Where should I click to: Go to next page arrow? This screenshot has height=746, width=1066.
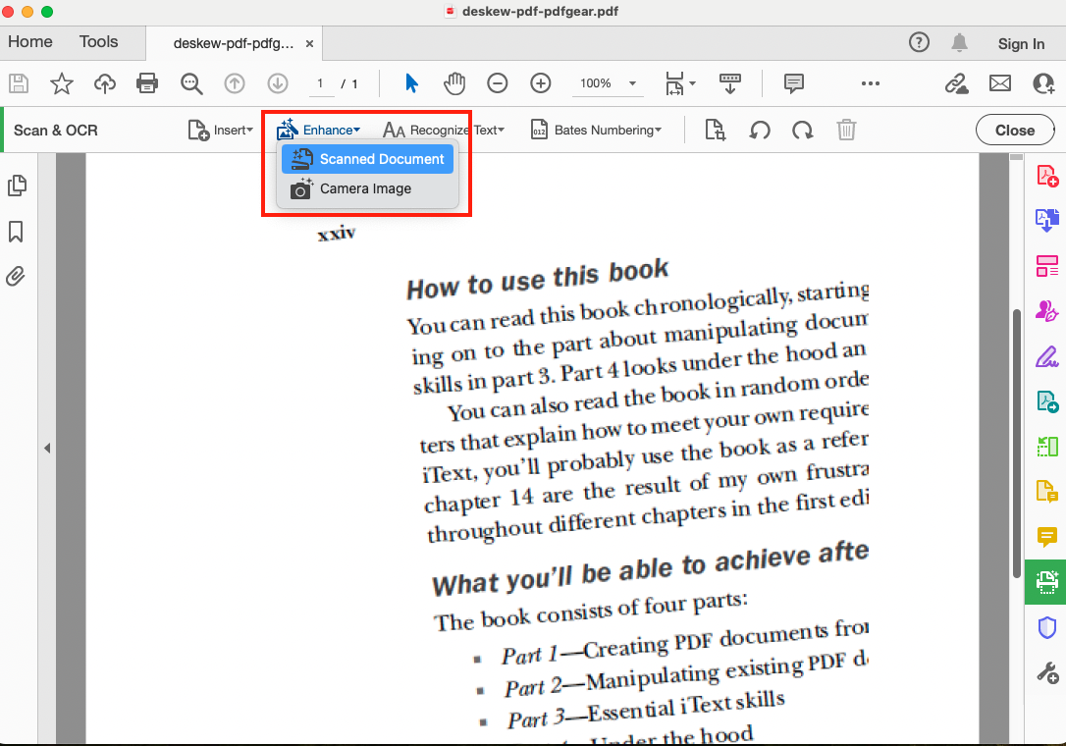278,83
